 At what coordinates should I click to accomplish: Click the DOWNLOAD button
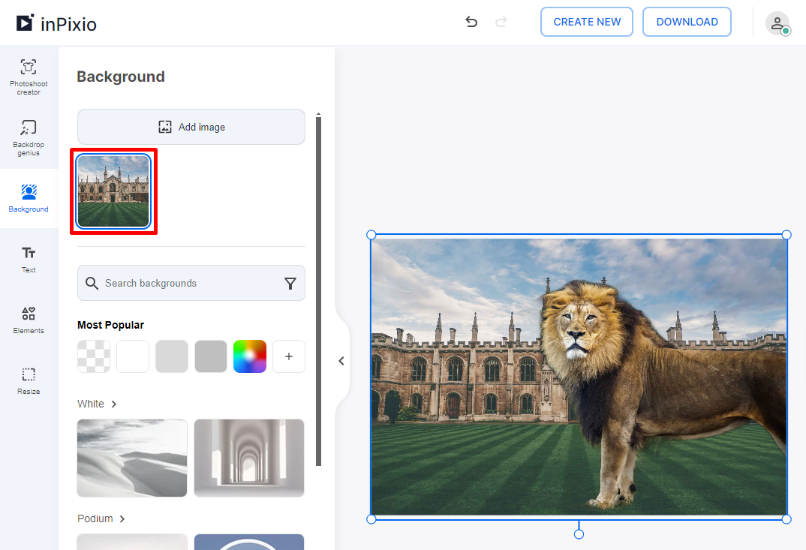pos(687,22)
